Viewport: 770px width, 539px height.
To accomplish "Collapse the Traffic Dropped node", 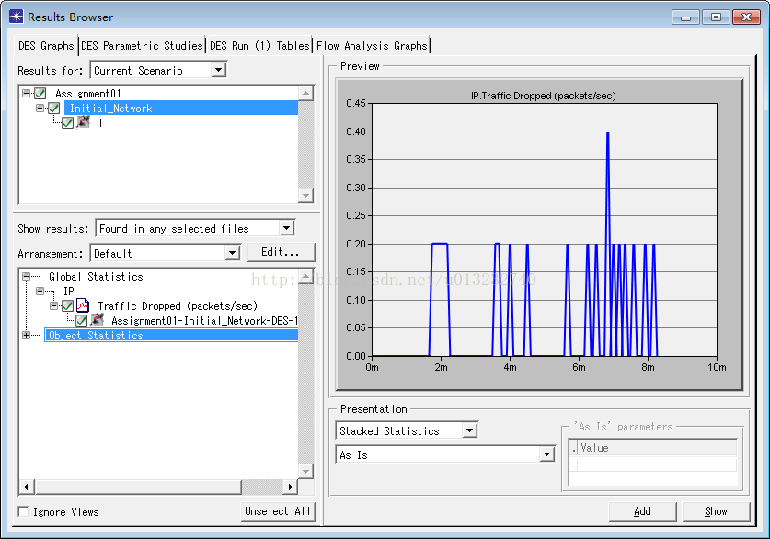I will [53, 305].
